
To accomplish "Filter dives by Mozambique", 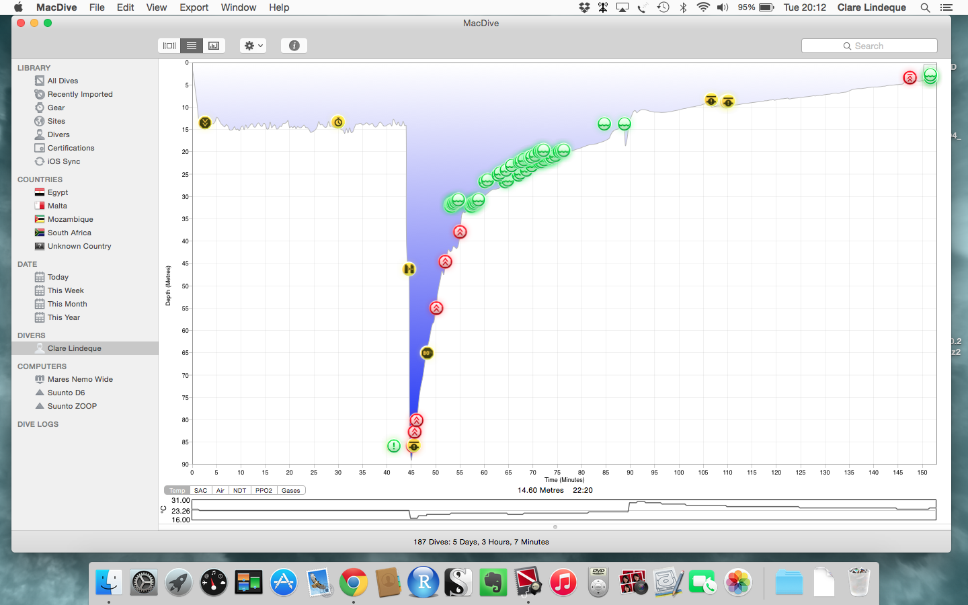I will pos(70,219).
